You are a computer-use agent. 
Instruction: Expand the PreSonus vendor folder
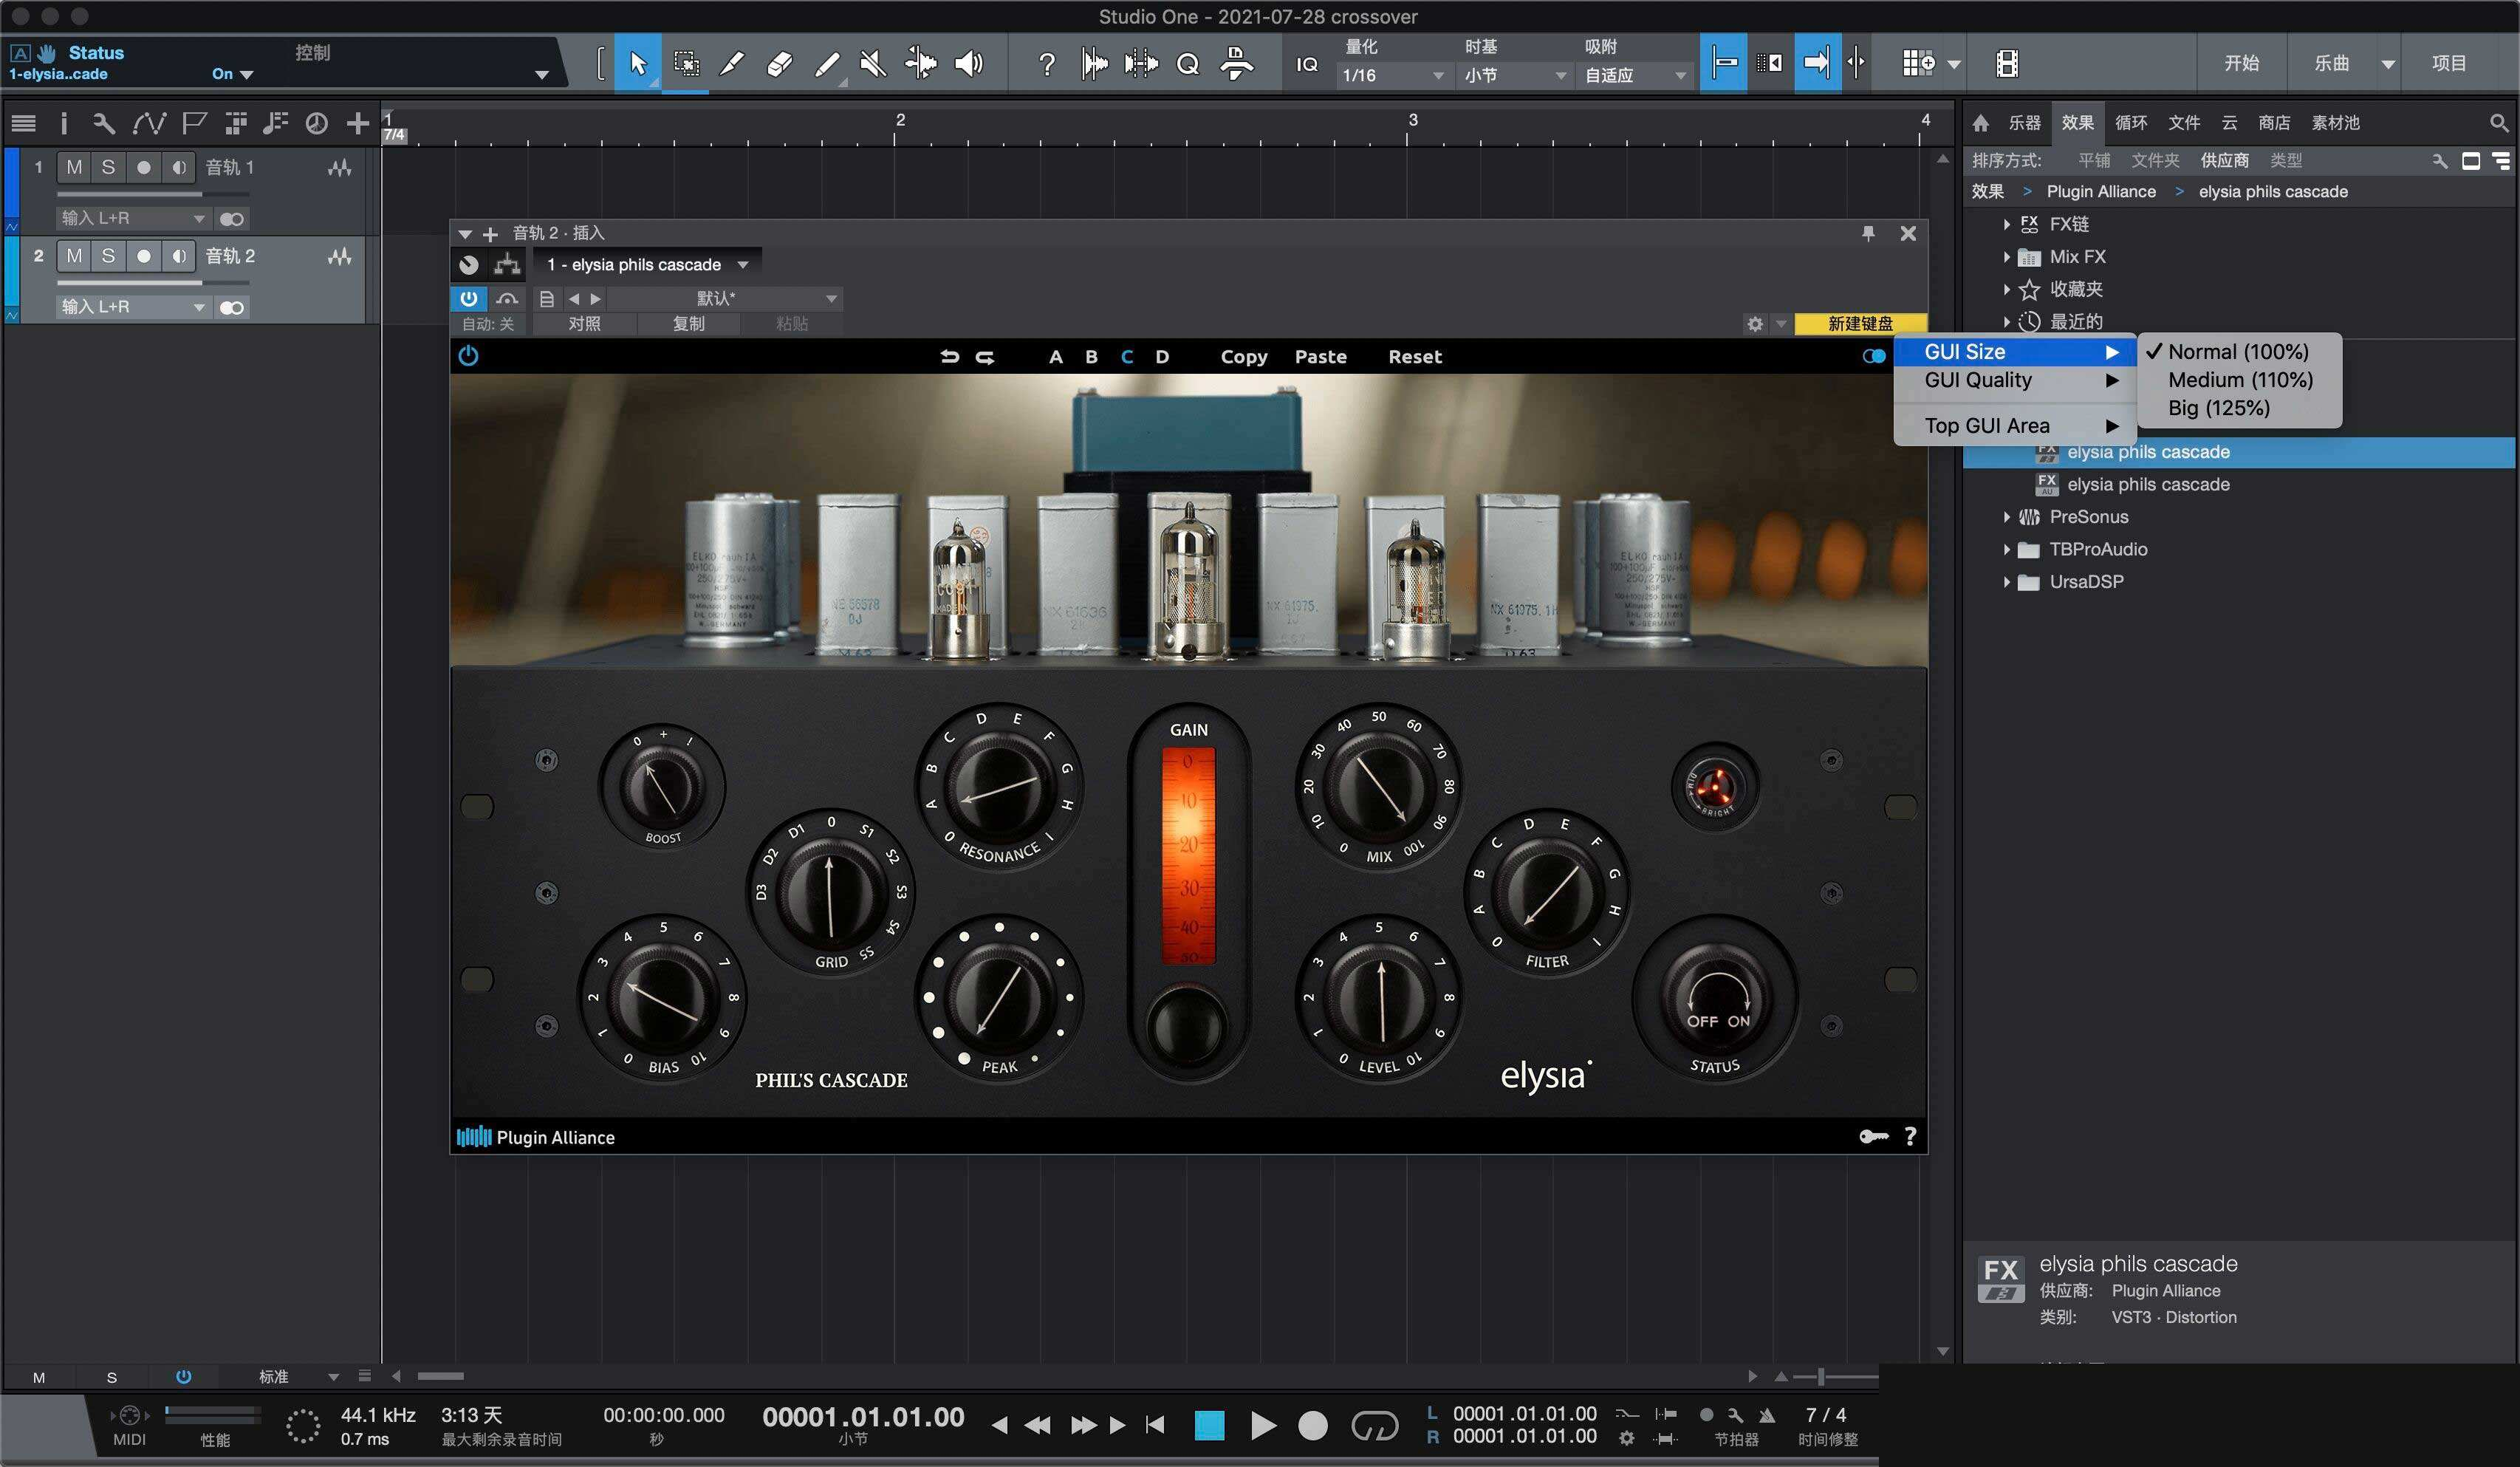point(2006,517)
